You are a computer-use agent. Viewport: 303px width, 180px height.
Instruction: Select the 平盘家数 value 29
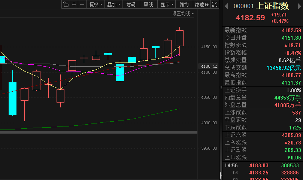(x=298, y=120)
